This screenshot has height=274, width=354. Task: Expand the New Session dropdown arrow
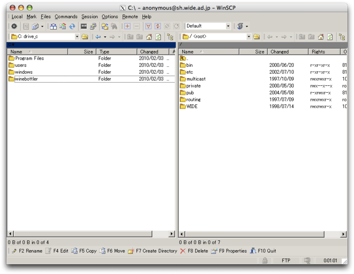pyautogui.click(x=247, y=27)
